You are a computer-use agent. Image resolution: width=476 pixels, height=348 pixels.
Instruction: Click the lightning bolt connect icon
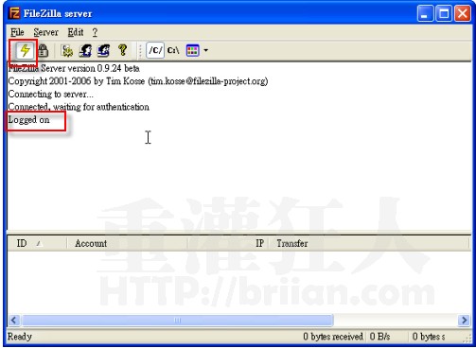25,50
